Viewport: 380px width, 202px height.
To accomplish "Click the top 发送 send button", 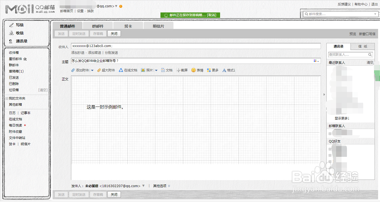I will (61, 34).
